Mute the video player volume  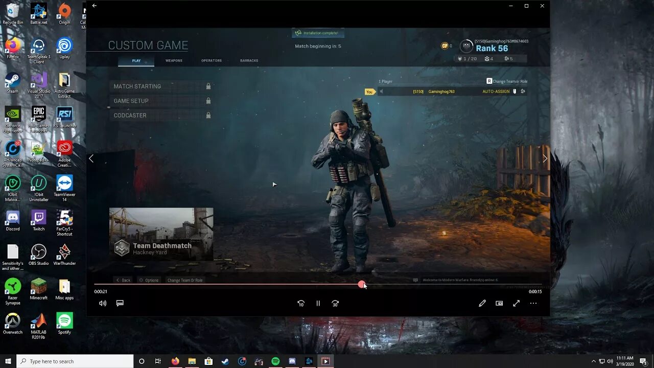coord(103,303)
